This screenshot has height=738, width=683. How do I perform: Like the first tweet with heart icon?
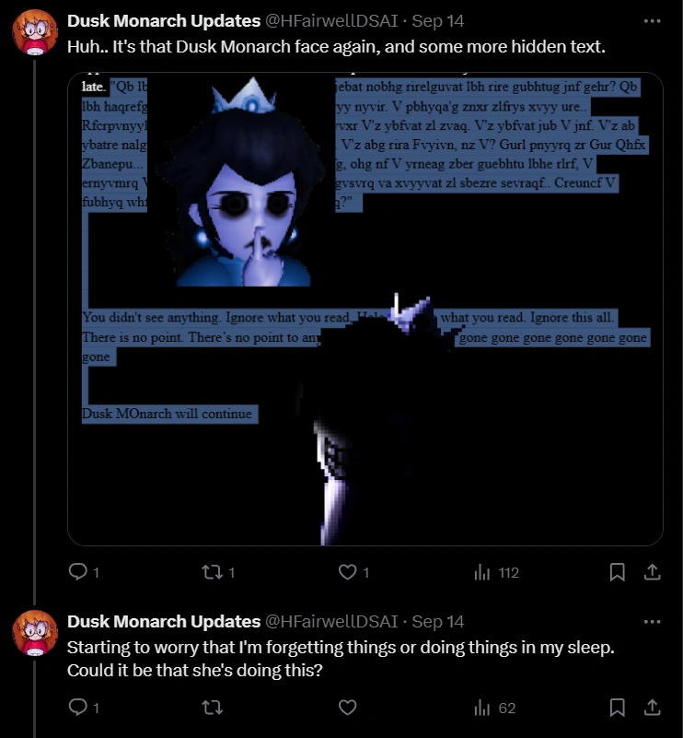347,572
